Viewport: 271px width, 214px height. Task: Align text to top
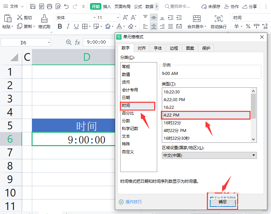tap(145, 17)
